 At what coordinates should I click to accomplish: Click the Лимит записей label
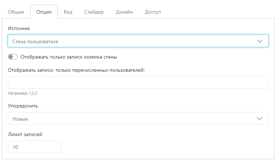pos(25,134)
